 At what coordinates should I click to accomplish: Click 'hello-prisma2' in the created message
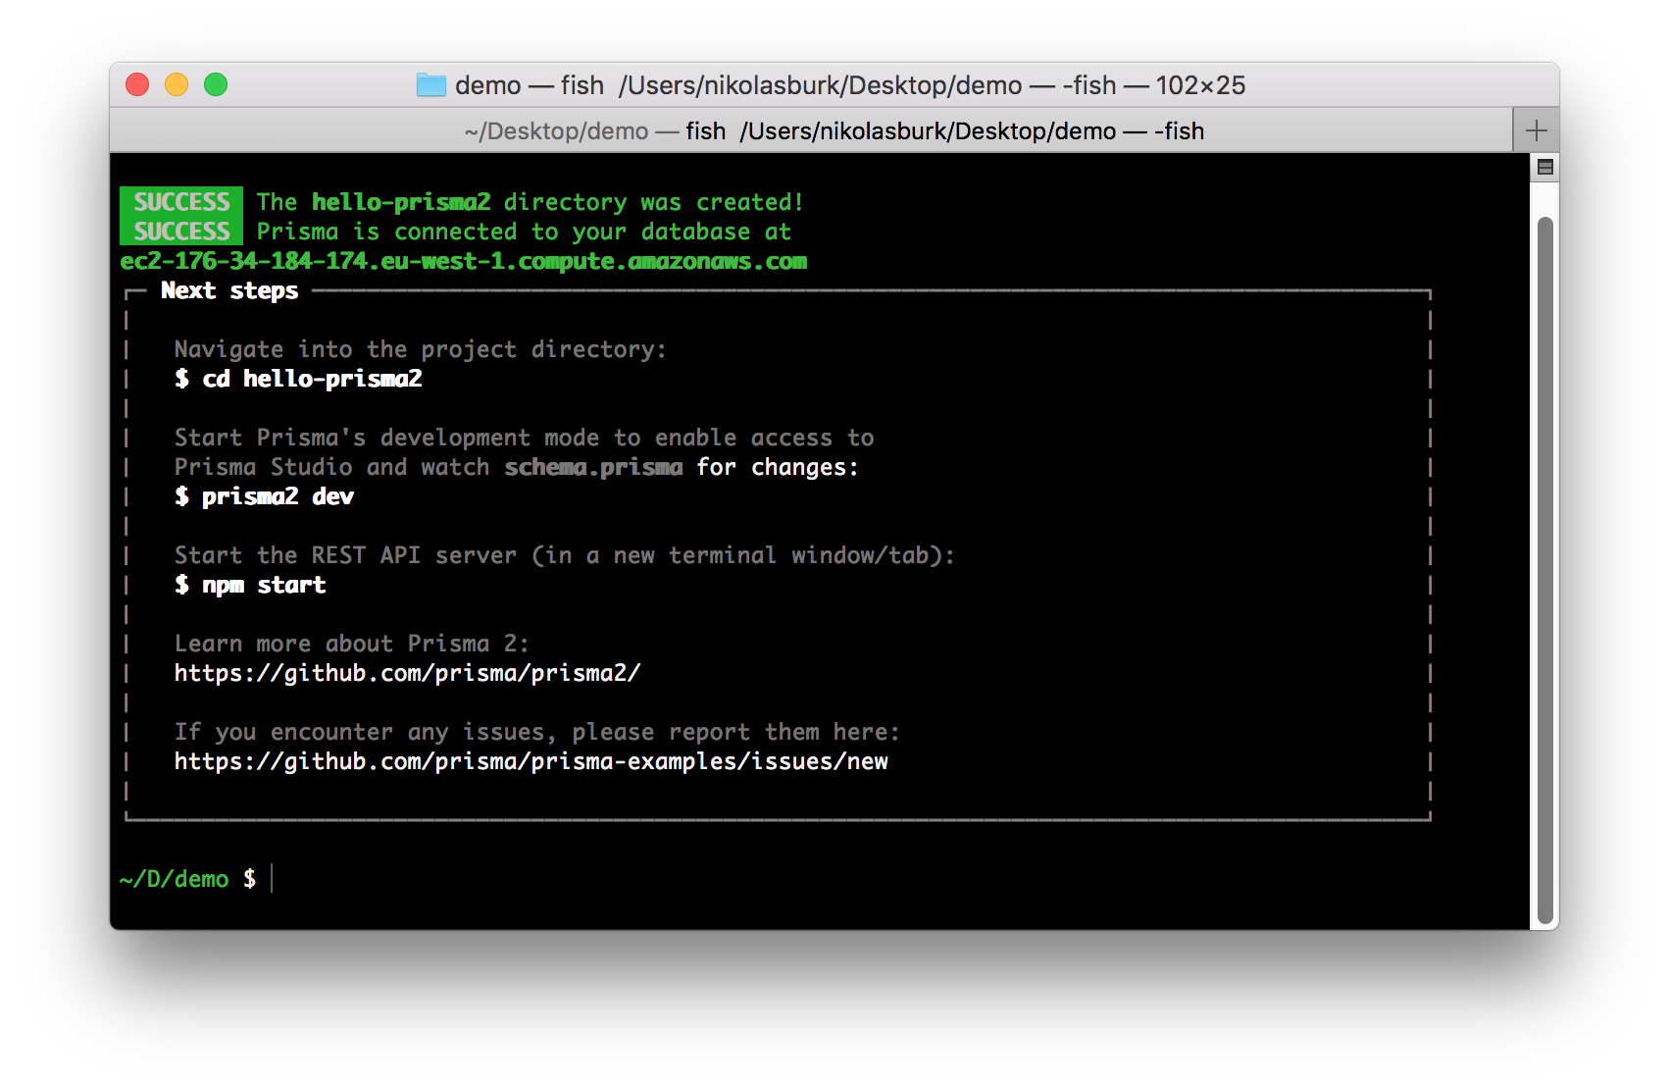click(x=401, y=202)
